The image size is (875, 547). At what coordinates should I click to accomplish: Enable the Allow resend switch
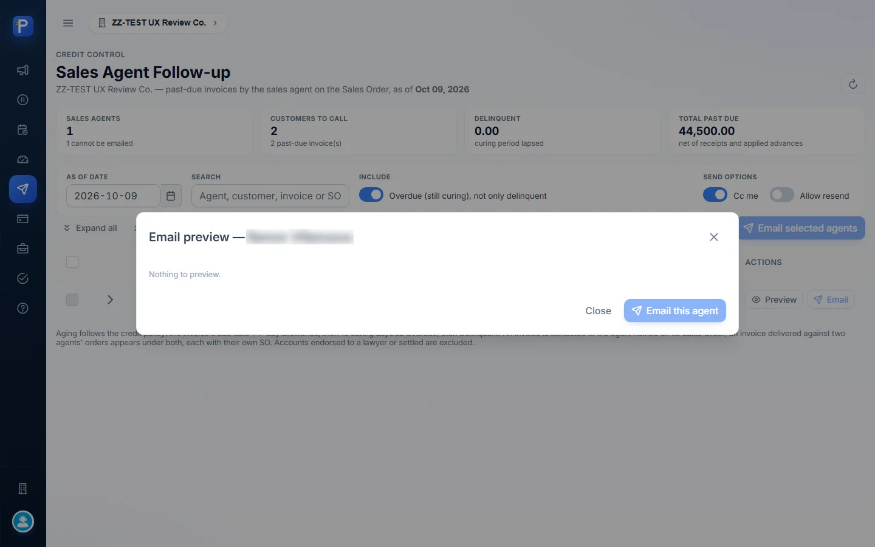tap(782, 194)
